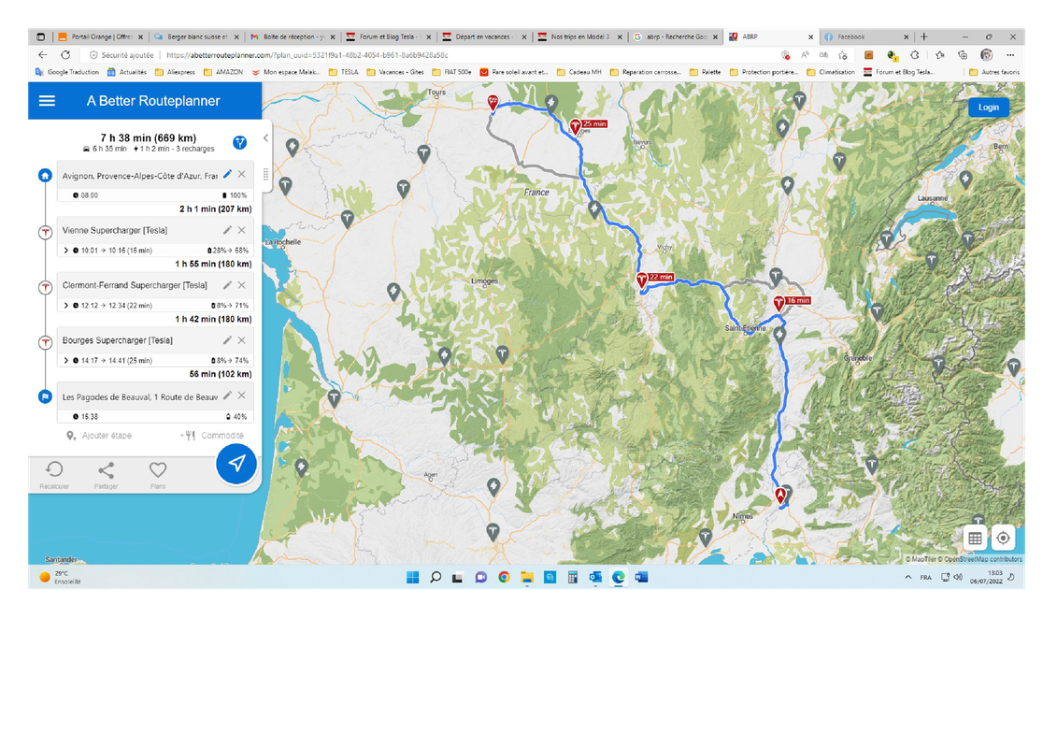Go back in the browser
The width and height of the screenshot is (1057, 748).
point(43,55)
